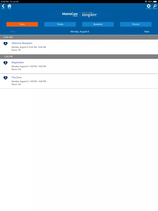Screen dimensions: 158x211
Task: Open Registration session link
Action: (18, 62)
